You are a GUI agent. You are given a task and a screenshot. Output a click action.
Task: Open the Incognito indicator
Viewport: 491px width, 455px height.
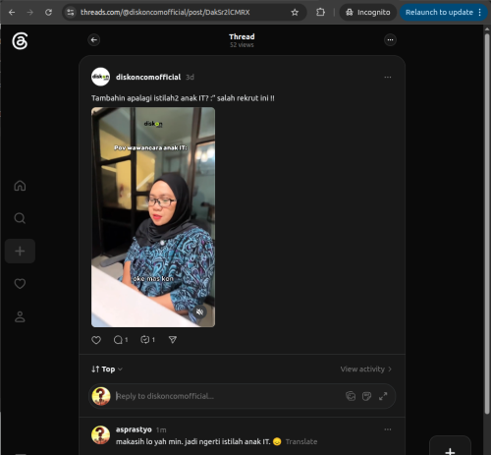coord(368,13)
